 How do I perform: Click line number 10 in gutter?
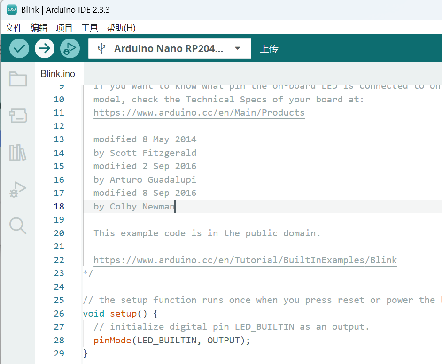click(x=59, y=99)
